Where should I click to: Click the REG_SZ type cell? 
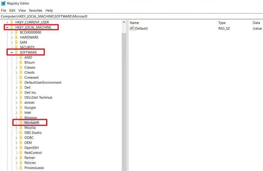tap(224, 28)
